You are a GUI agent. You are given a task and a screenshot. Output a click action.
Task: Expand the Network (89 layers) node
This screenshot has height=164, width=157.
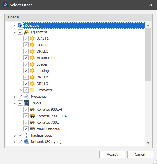pyautogui.click(x=15, y=142)
